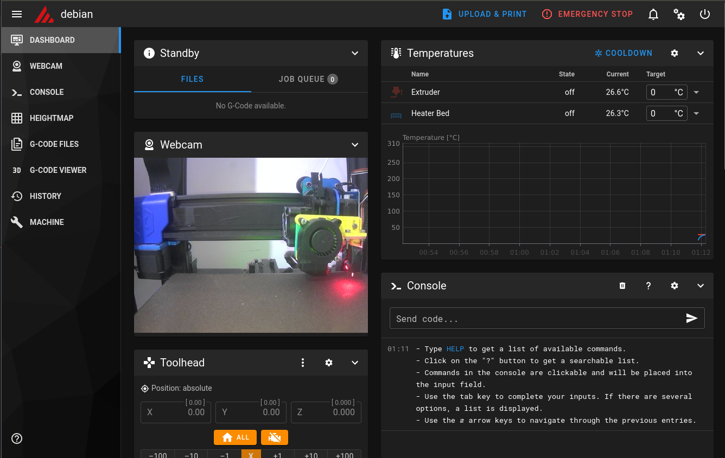This screenshot has height=458, width=725.
Task: Open the console command help question mark
Action: (x=648, y=286)
